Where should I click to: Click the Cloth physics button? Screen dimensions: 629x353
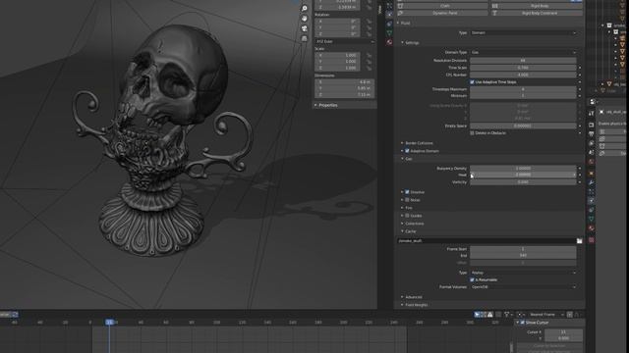(x=443, y=6)
